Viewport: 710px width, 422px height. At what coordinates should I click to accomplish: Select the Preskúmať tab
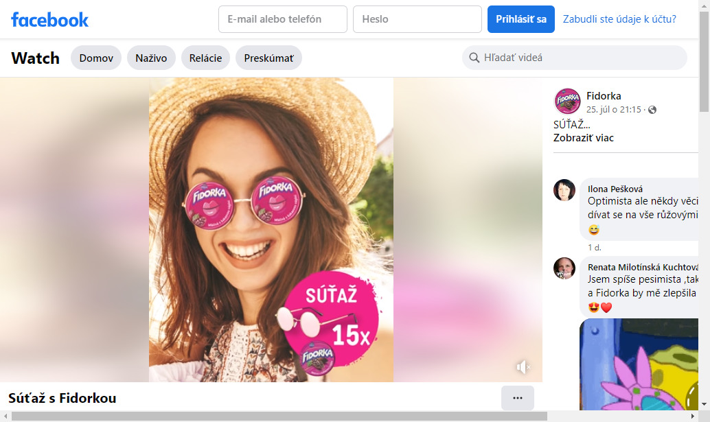point(269,58)
